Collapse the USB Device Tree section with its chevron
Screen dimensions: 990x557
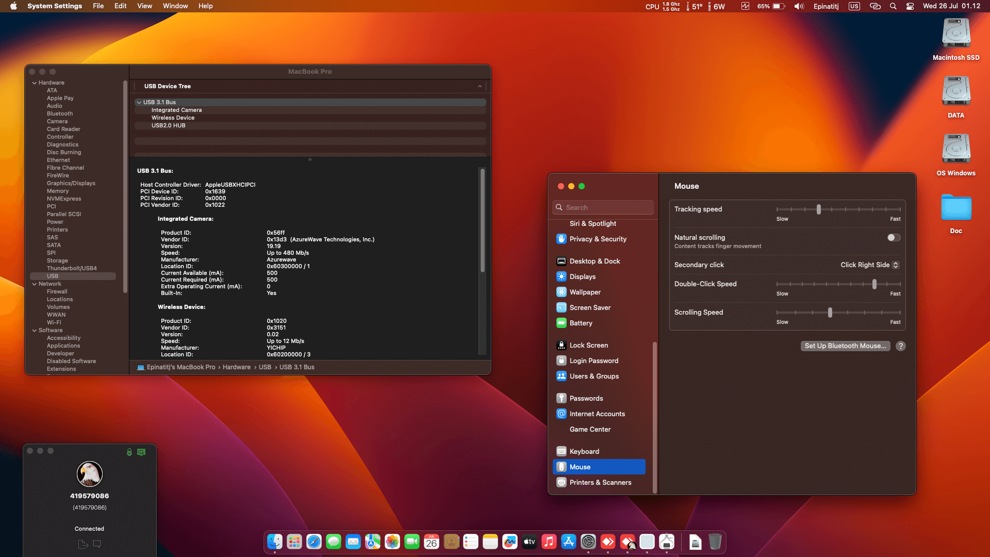coord(480,86)
